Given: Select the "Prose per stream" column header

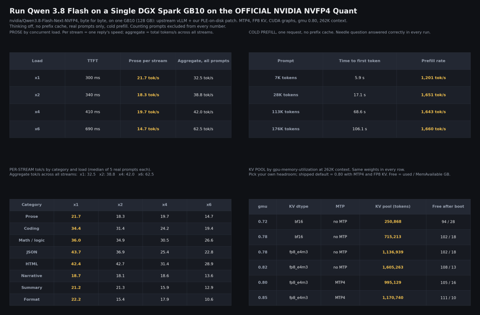Looking at the screenshot, I should click(x=148, y=61).
